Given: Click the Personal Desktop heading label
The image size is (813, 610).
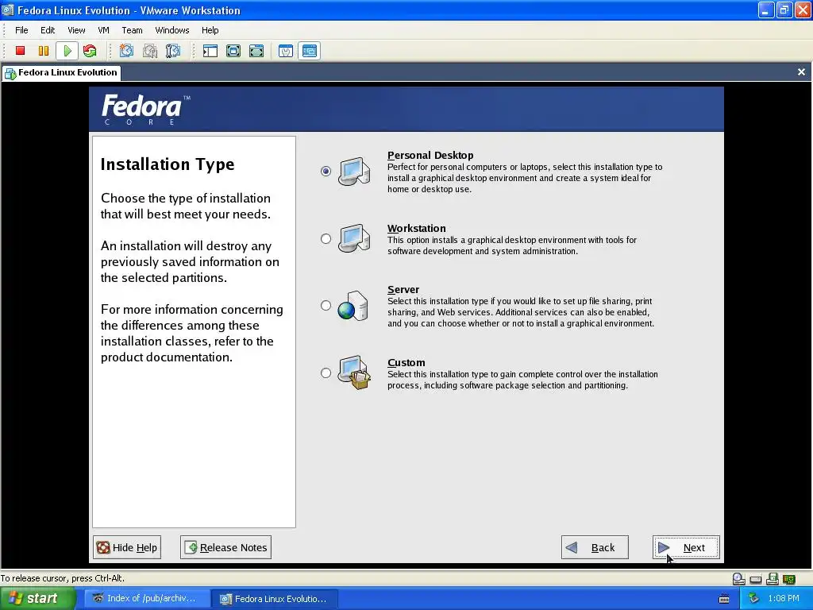Looking at the screenshot, I should coord(430,155).
